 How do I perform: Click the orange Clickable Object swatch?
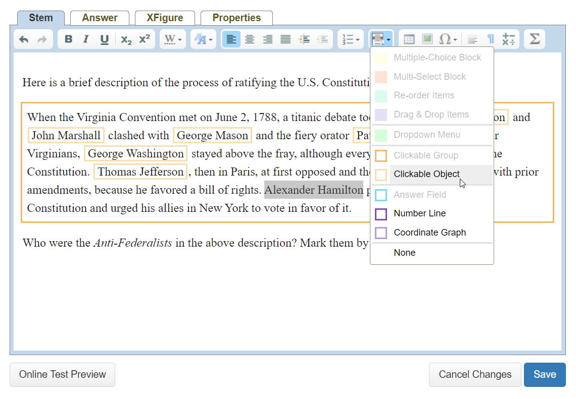381,175
